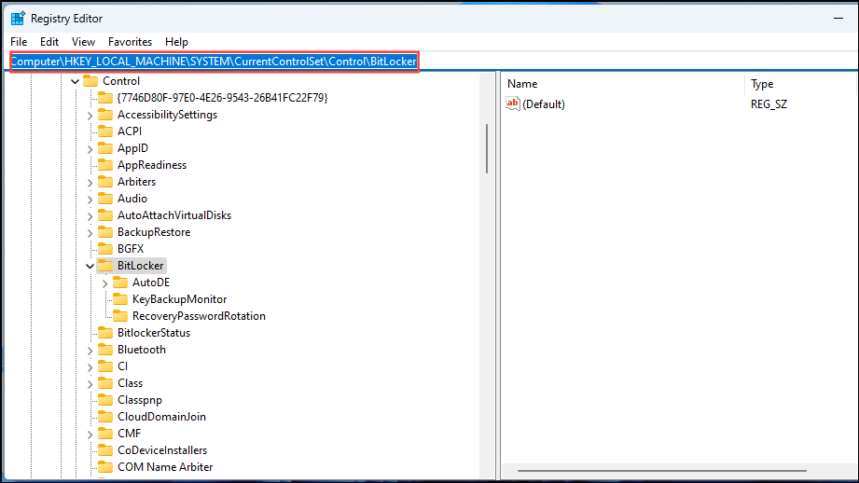This screenshot has width=859, height=483.
Task: Click the COM Name Arbiter folder icon
Action: coord(105,467)
